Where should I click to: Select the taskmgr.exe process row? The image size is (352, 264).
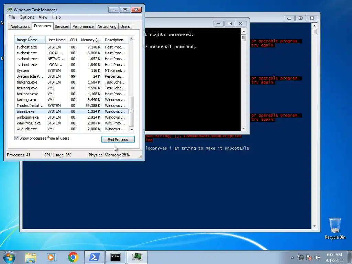coord(71,100)
